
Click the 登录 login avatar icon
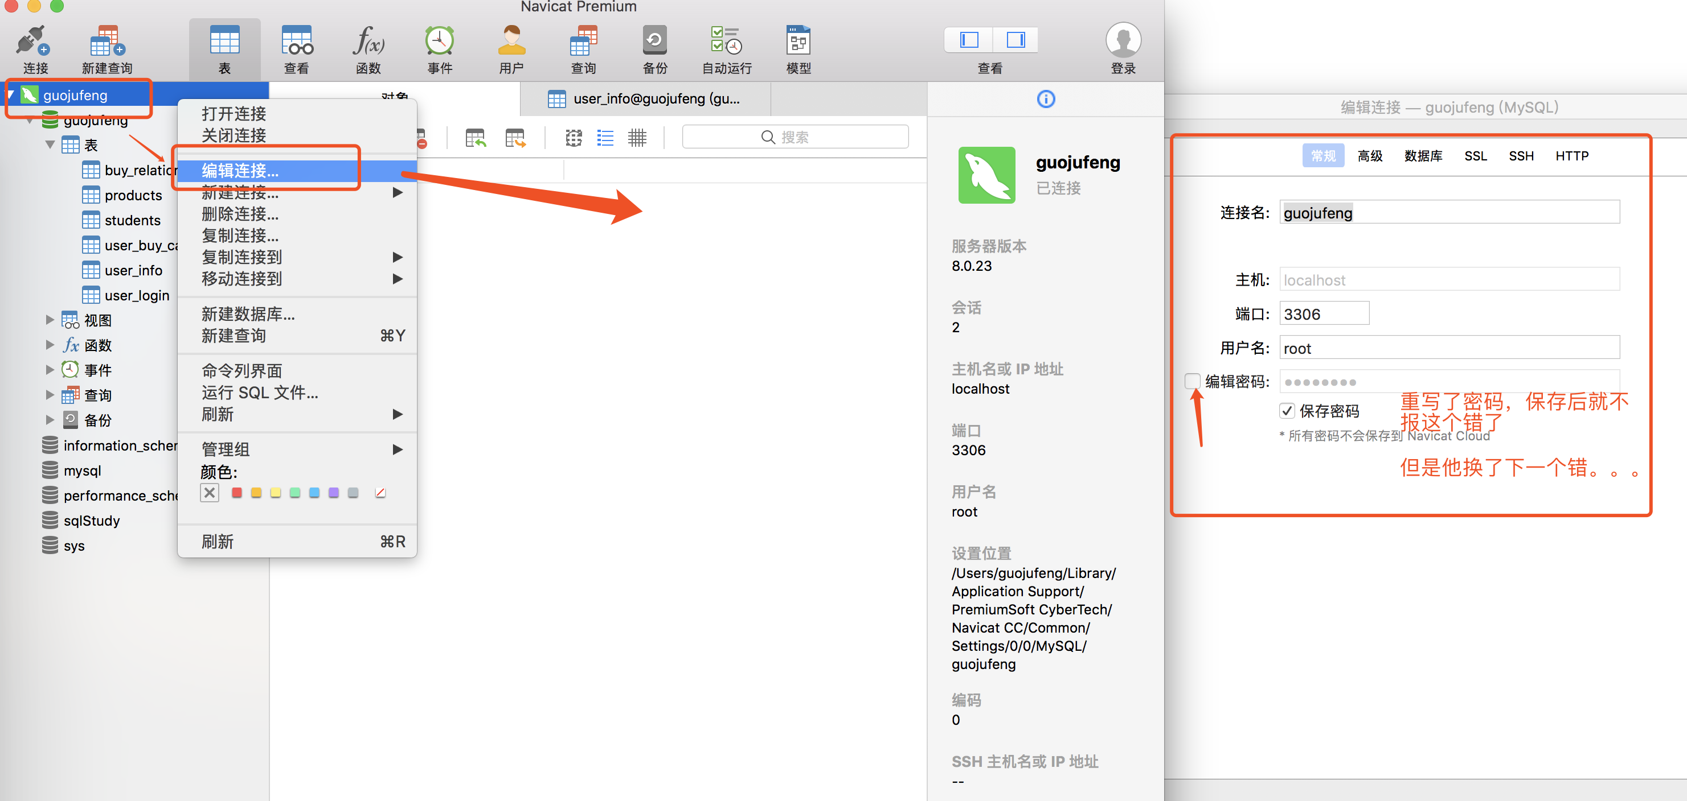point(1123,40)
